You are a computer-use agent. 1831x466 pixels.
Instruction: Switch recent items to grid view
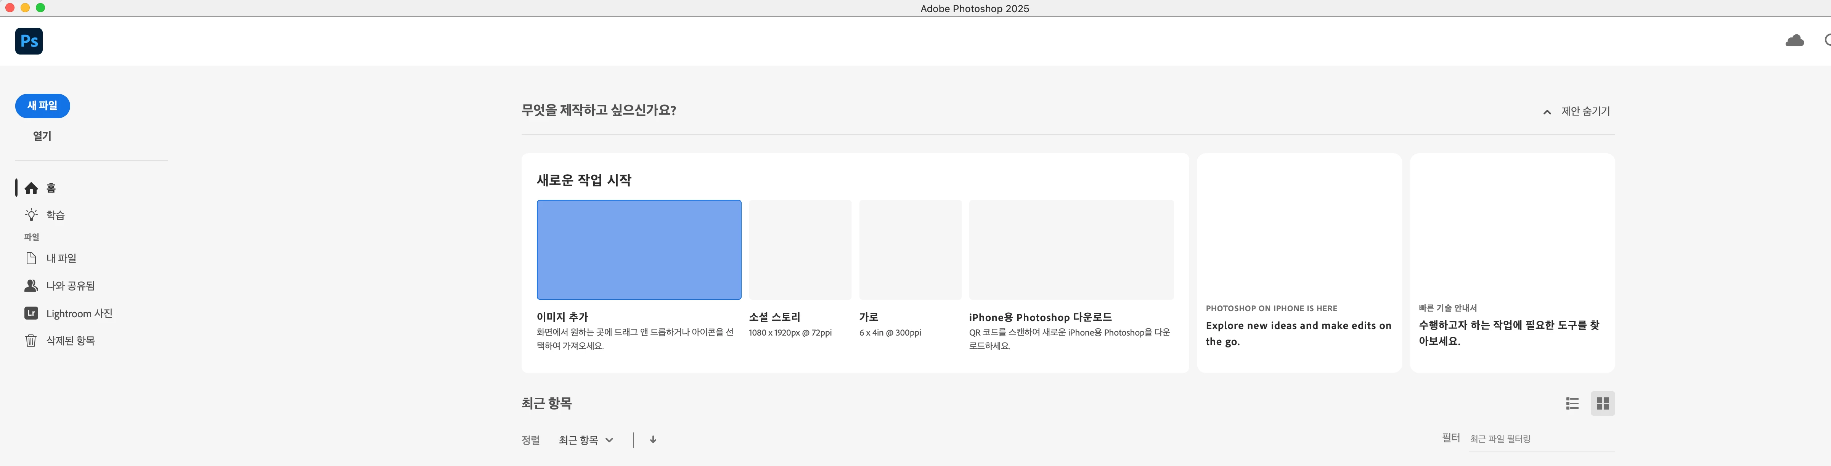pyautogui.click(x=1602, y=403)
